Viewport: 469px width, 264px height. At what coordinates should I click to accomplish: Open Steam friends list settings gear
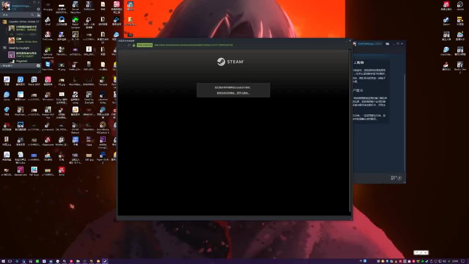[38, 9]
